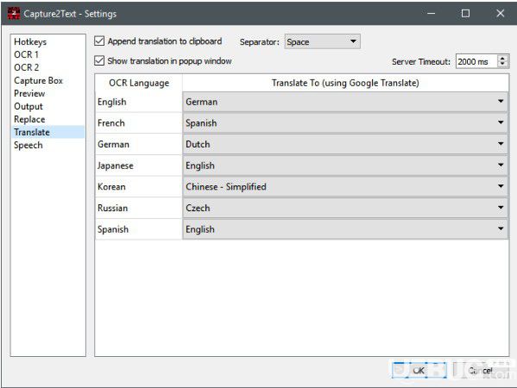Open the Separator dropdown set to Space

(322, 42)
